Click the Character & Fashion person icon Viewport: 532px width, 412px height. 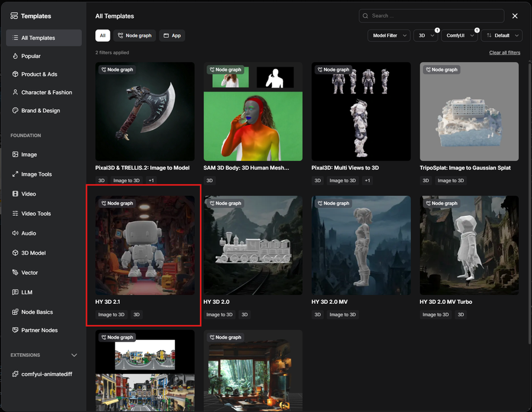[x=15, y=92]
